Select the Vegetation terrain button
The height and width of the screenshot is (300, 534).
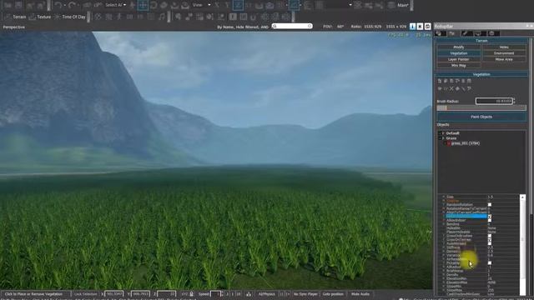click(459, 53)
